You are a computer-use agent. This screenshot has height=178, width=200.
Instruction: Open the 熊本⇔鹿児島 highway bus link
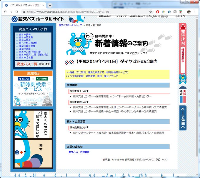point(26,37)
